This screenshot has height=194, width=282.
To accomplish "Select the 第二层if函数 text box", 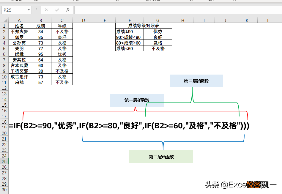I will (x=161, y=157).
